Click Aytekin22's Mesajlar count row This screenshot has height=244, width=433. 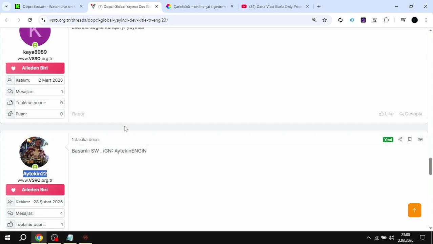[x=35, y=213]
